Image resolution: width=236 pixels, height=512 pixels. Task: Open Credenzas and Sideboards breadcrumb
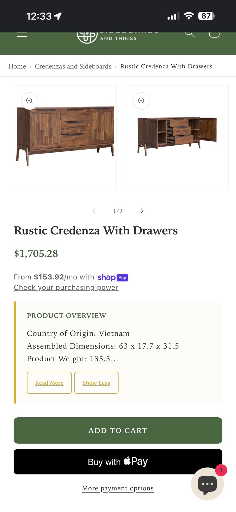73,66
